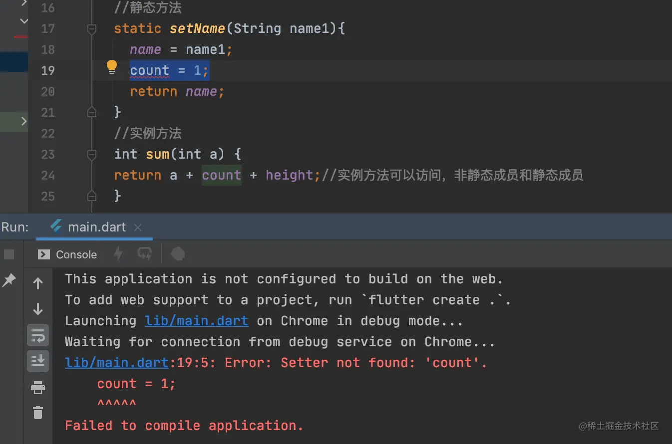Open the Console tab
672x444 pixels.
tap(67, 254)
